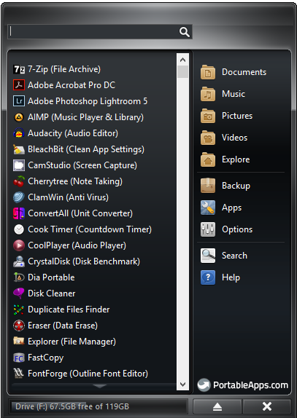Click scrollbar down arrow in app list
The width and height of the screenshot is (297, 418).
point(183,385)
